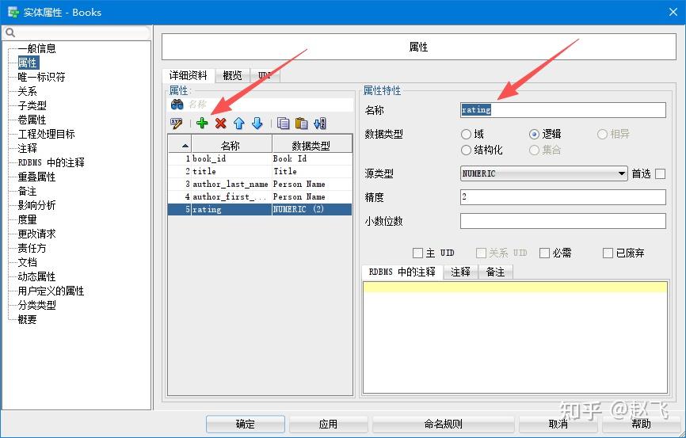
Task: Click the A-Z sort attributes icon
Action: [320, 124]
